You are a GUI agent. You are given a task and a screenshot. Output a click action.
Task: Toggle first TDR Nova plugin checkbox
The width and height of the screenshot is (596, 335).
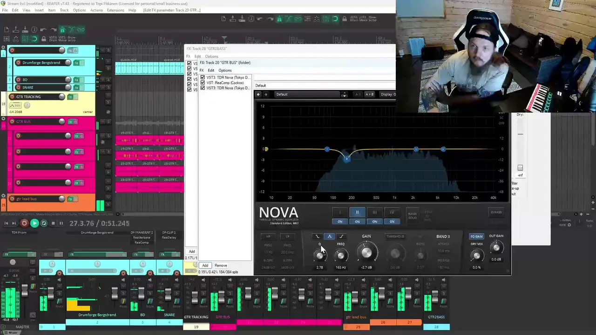pyautogui.click(x=203, y=77)
